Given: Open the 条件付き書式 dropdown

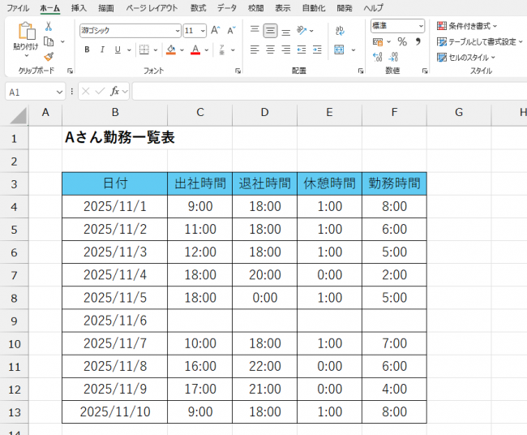Looking at the screenshot, I should click(x=466, y=26).
